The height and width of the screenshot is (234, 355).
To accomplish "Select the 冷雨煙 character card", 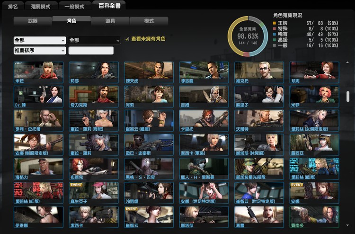I will coord(149,193).
